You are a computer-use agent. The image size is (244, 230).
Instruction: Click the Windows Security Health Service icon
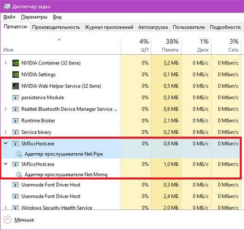tap(16, 208)
